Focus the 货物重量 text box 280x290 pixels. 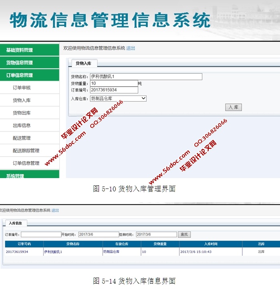[114, 83]
